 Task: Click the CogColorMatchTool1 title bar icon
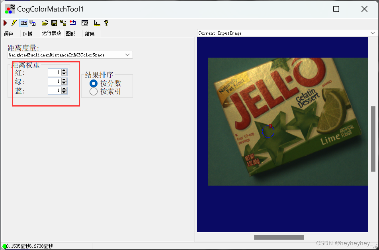click(10, 9)
